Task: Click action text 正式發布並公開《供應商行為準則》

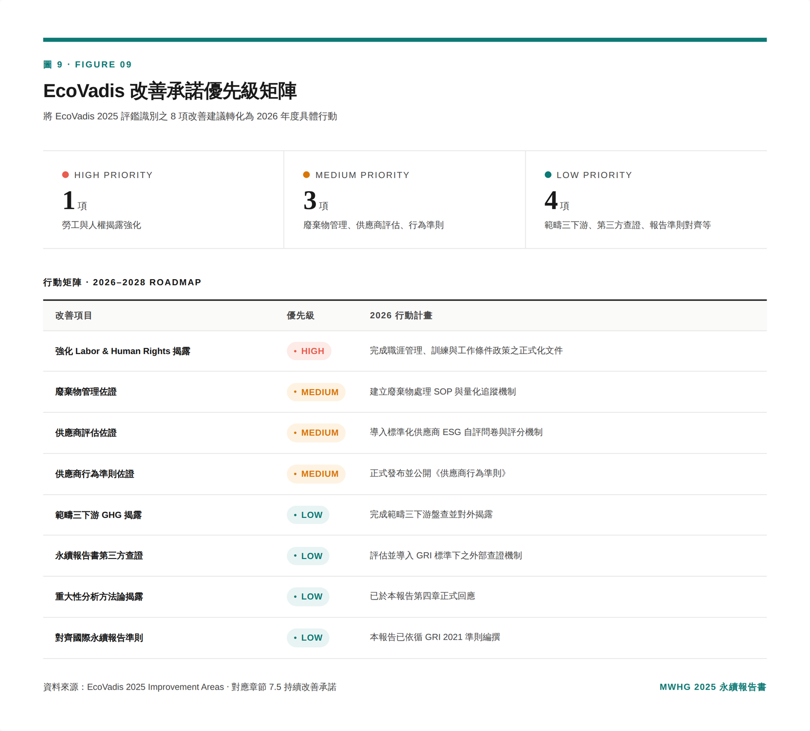Action: 440,474
